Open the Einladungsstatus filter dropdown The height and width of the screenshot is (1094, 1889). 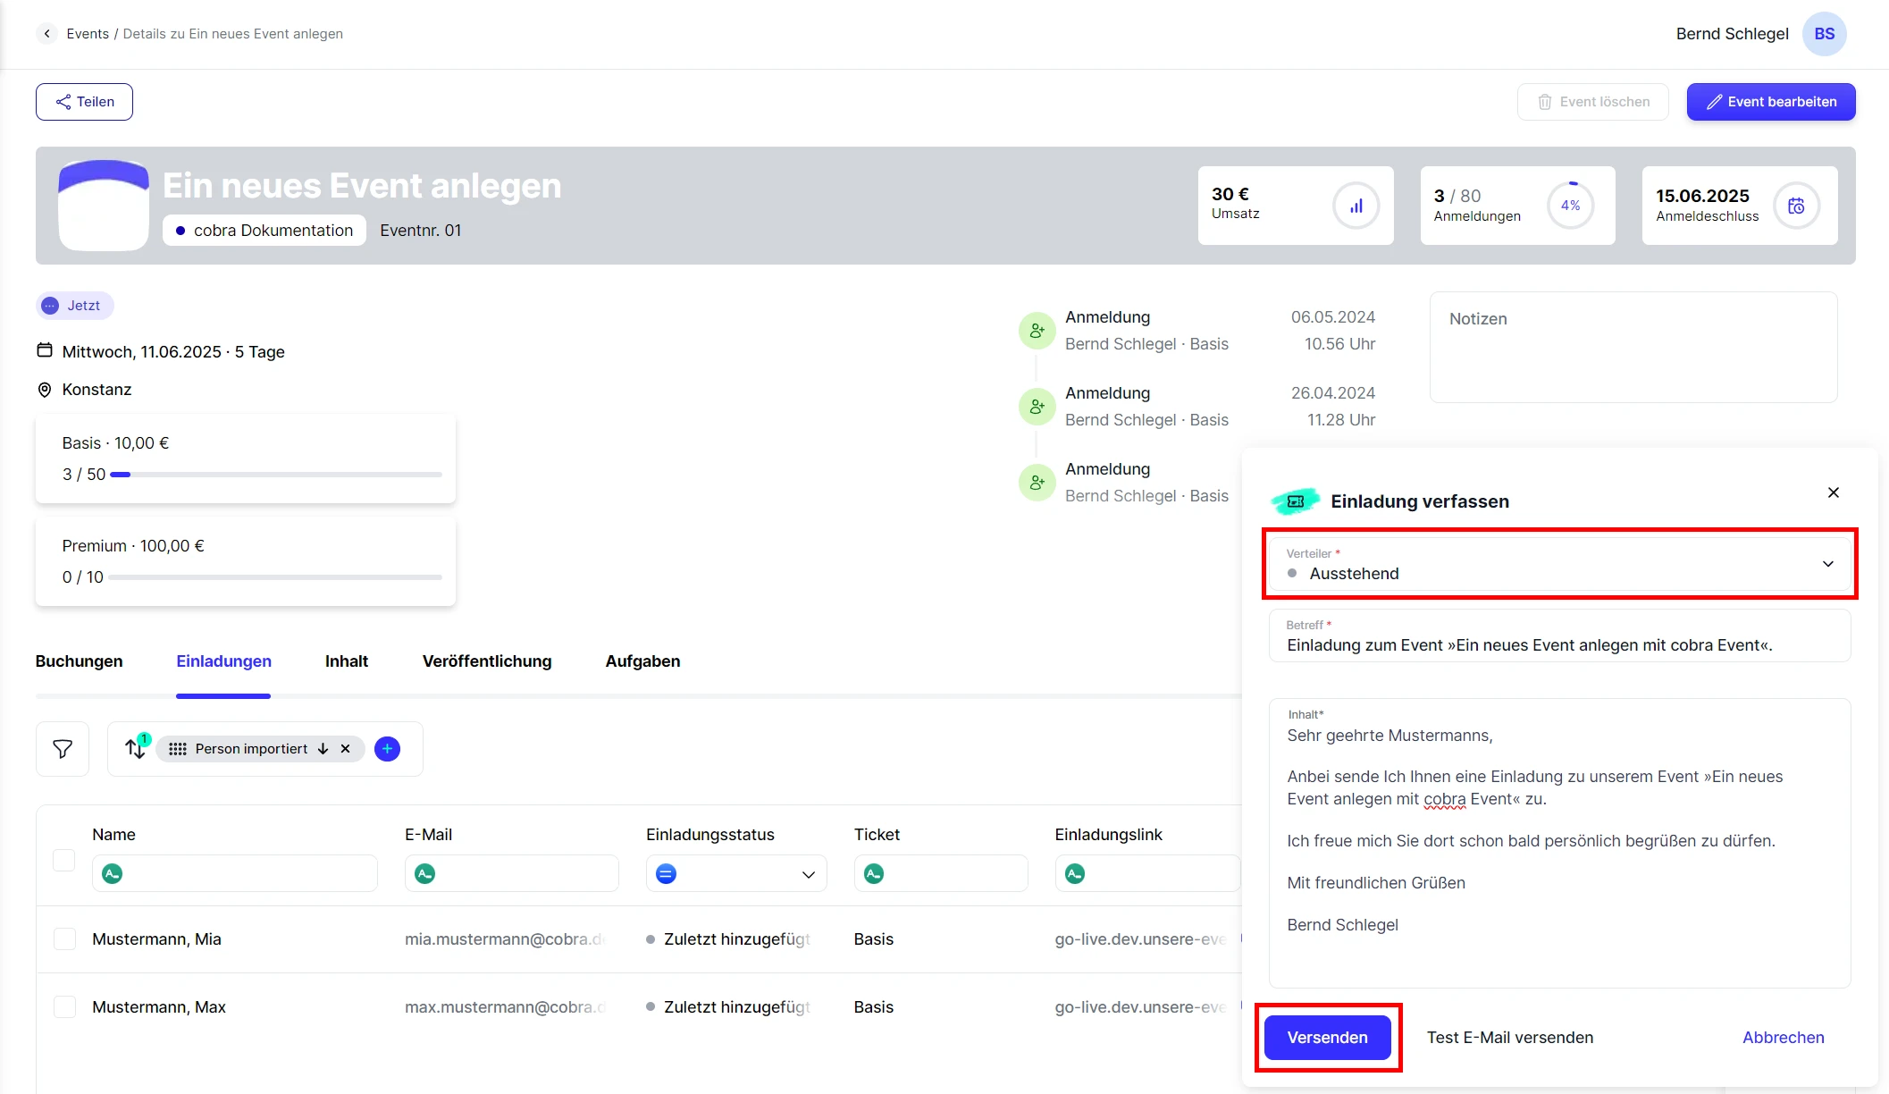(x=808, y=874)
